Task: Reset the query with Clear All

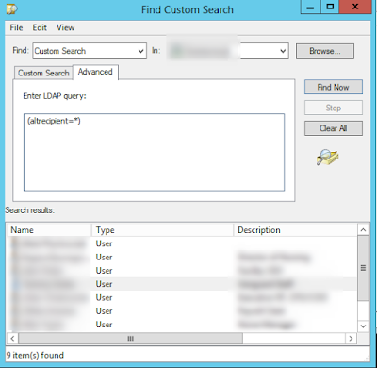Action: [x=333, y=128]
